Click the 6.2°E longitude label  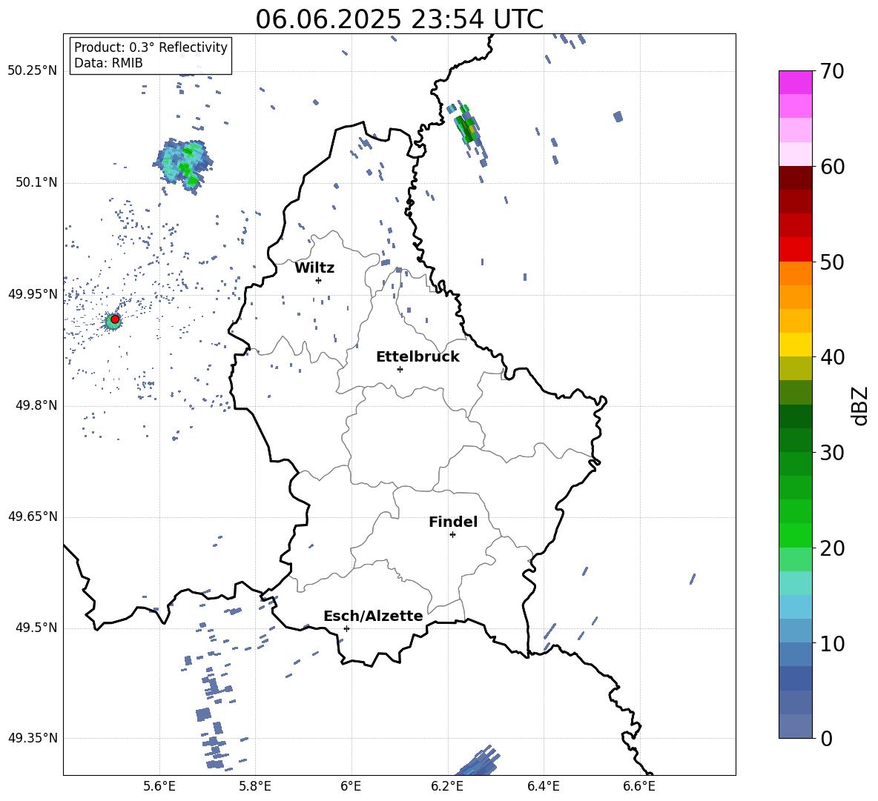[447, 786]
